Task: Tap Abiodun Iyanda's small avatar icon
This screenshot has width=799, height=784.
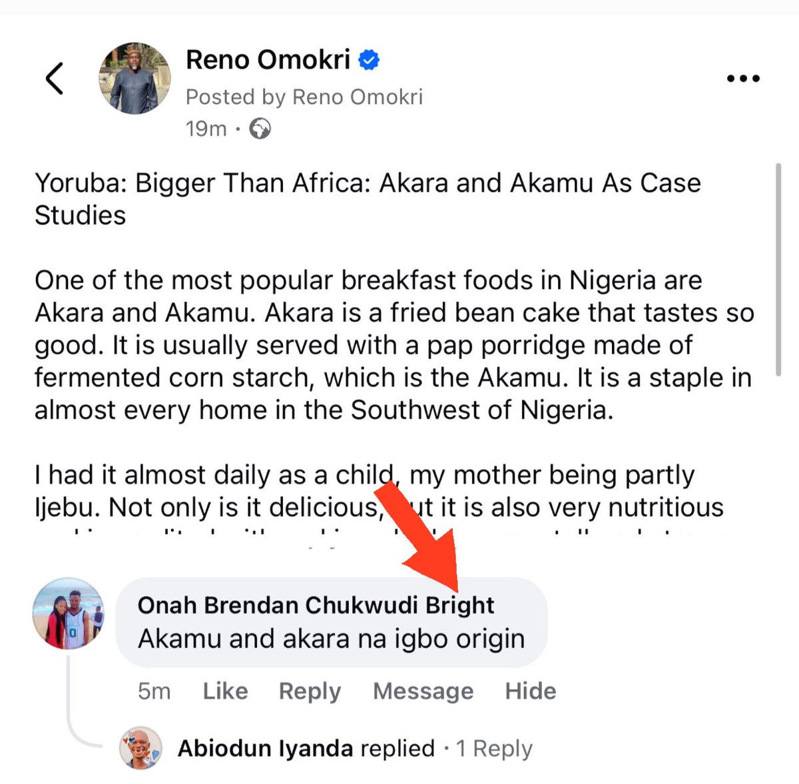Action: (141, 748)
